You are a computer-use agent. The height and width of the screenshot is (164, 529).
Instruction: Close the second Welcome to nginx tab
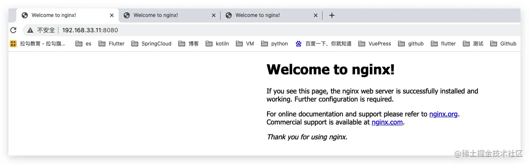[214, 15]
